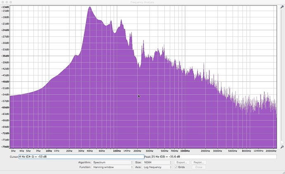Click the Cursor readout text field
Screen dimensions: 285x174
81,157
